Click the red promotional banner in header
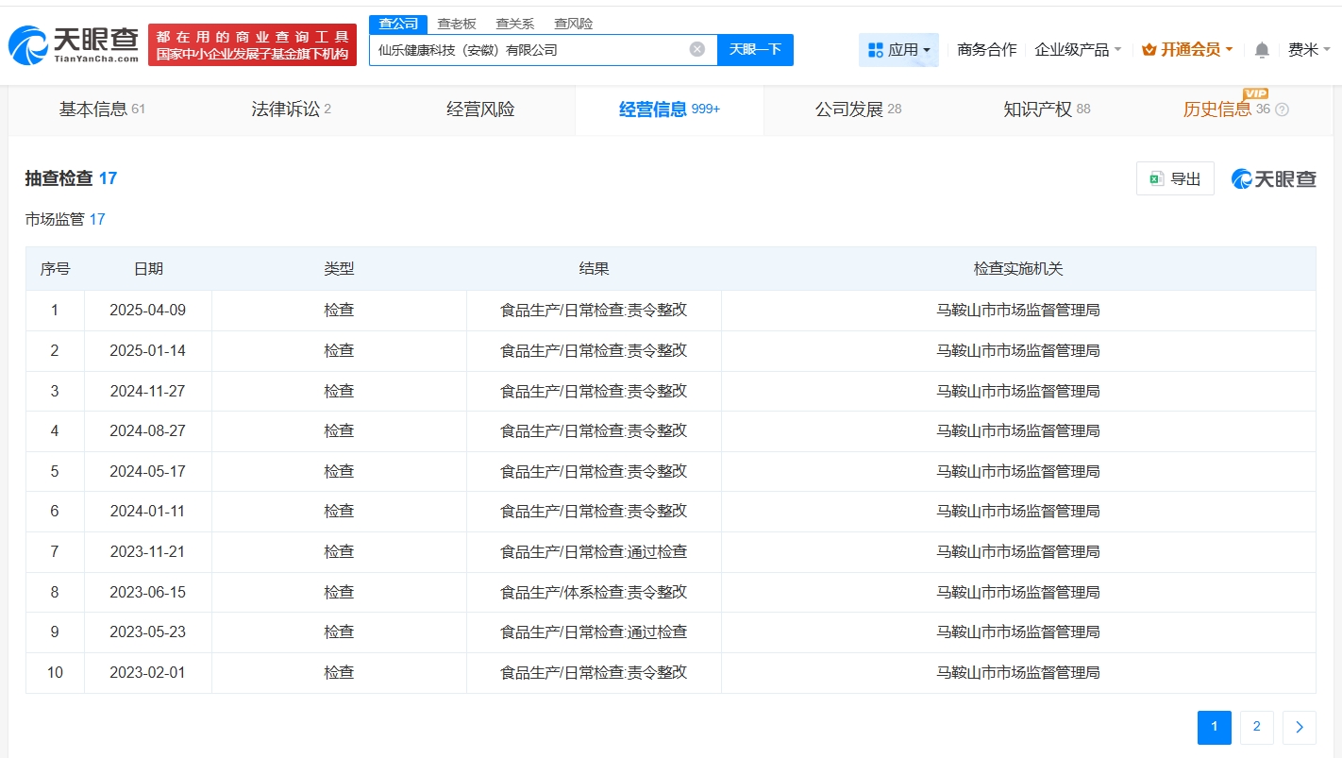This screenshot has height=758, width=1342. tap(252, 45)
